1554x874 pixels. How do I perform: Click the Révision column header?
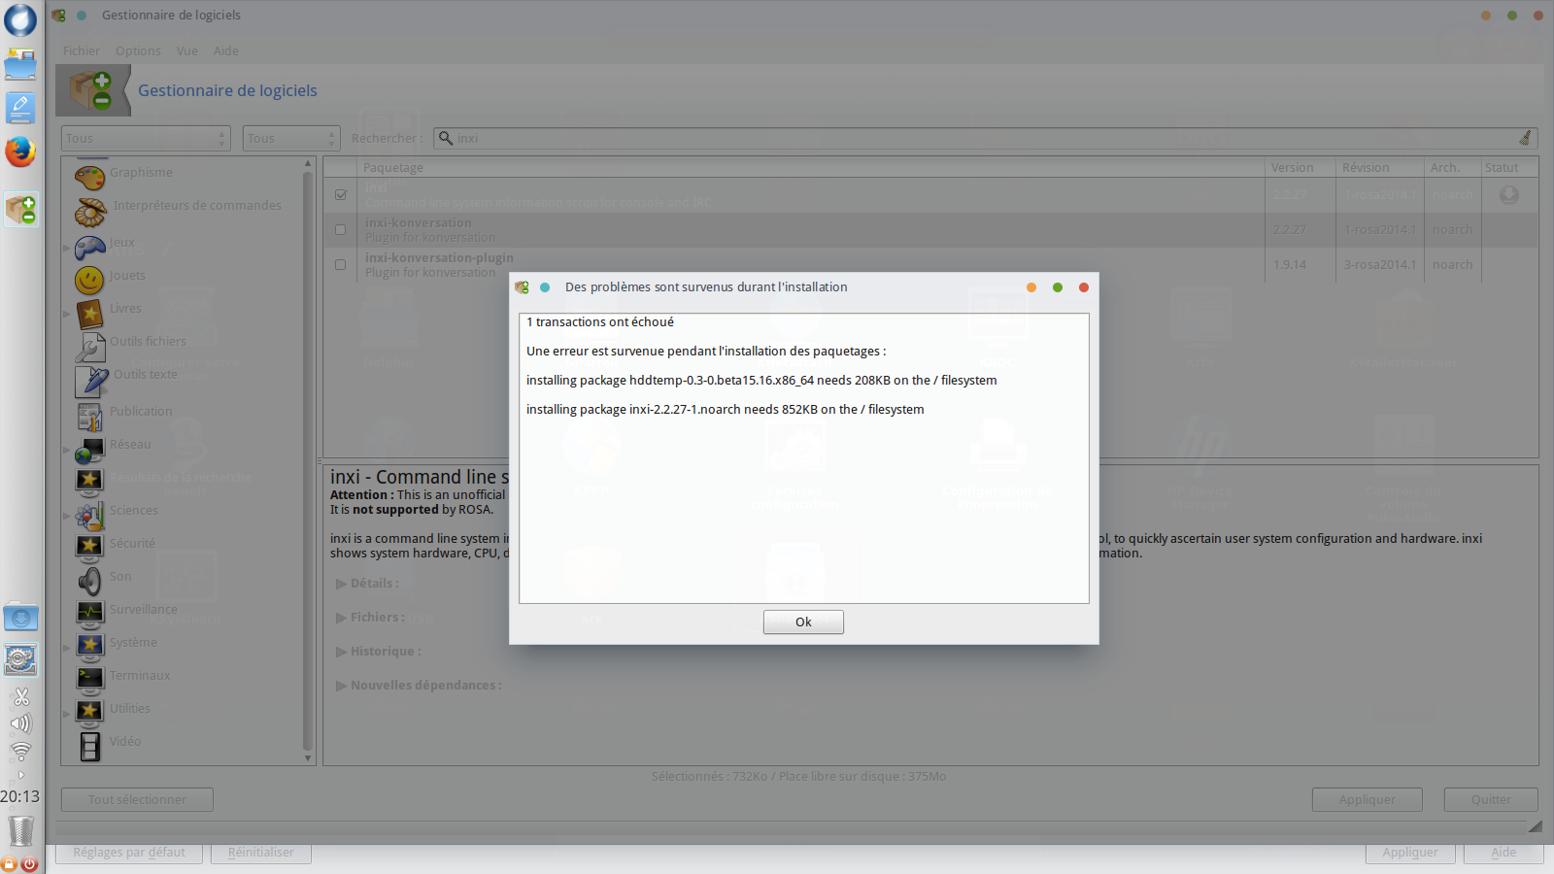click(x=1379, y=168)
